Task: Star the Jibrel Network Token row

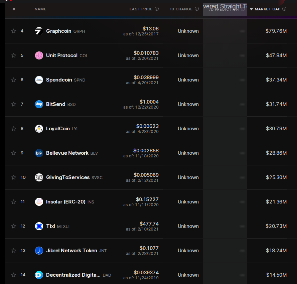Action: click(x=14, y=251)
